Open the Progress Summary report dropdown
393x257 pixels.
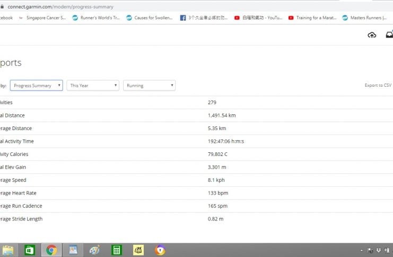pyautogui.click(x=37, y=86)
